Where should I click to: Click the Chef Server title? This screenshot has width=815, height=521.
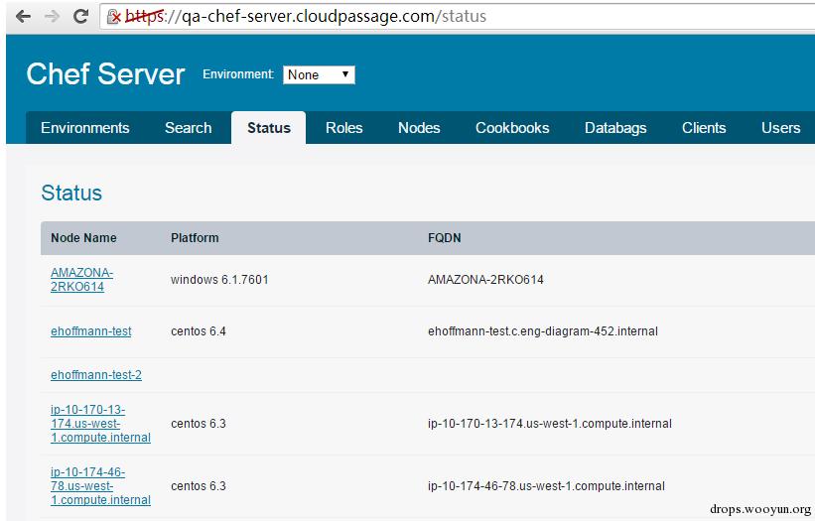point(105,73)
